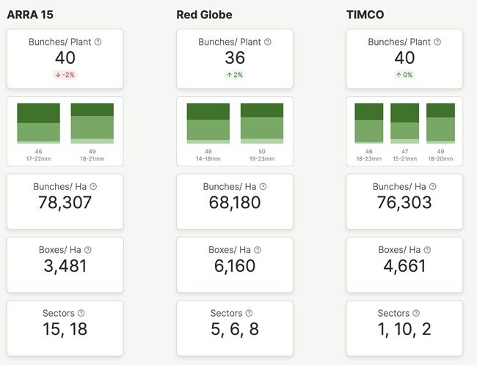Click help icon beside ARRA 15 Bunches/Plant

98,42
